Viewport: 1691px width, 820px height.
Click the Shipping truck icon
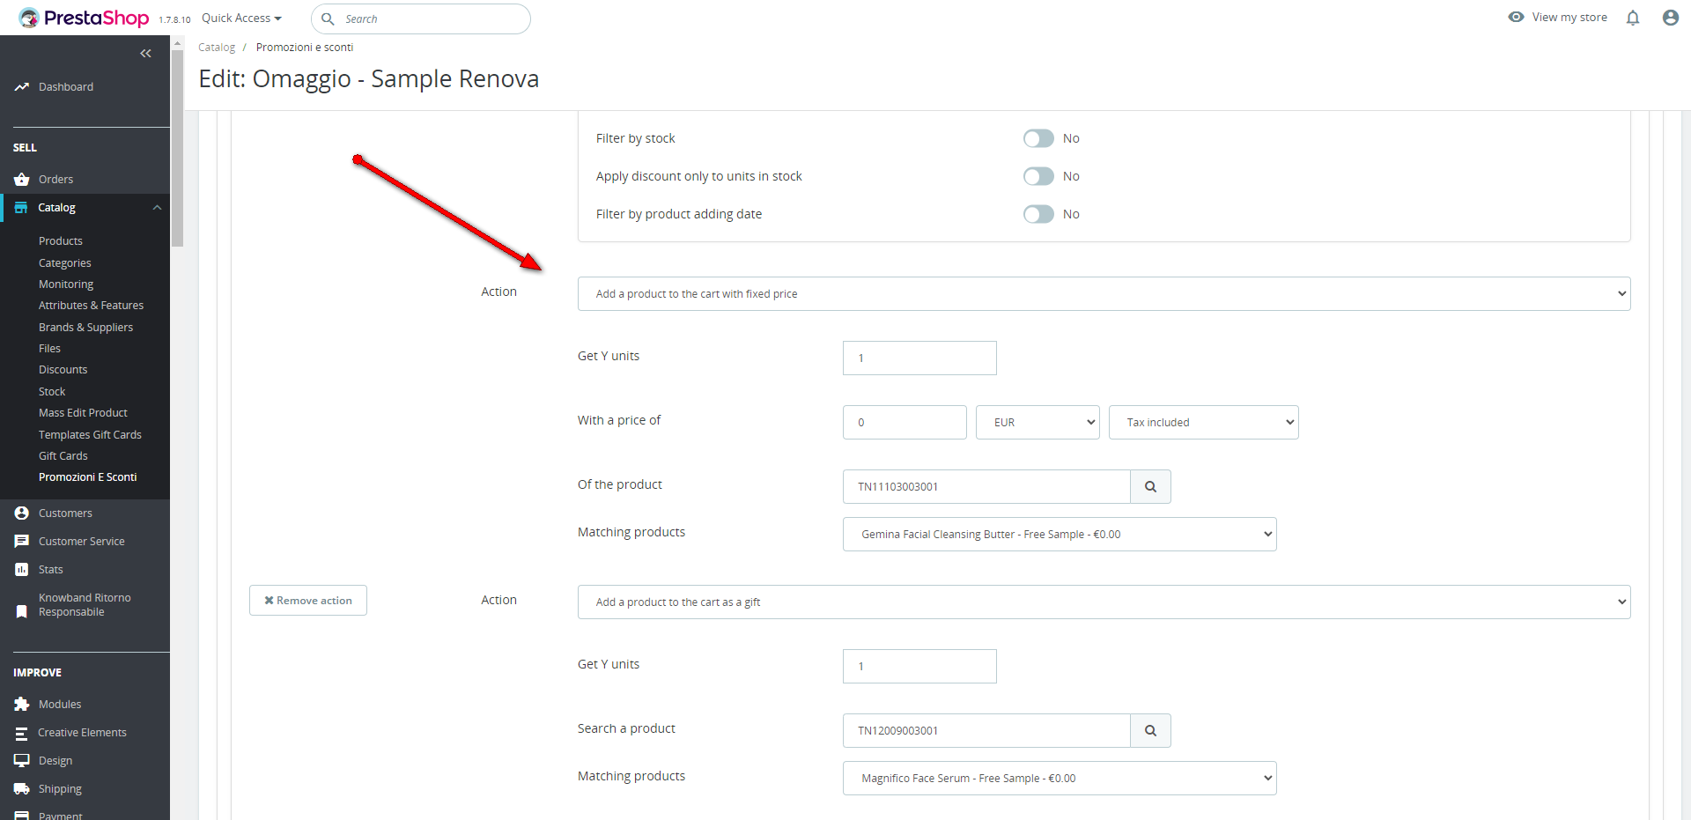[22, 789]
